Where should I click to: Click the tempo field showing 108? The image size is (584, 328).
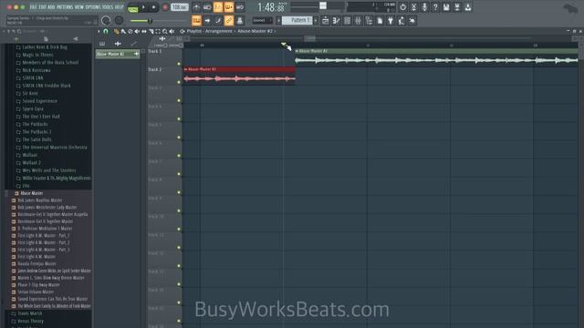tap(179, 7)
